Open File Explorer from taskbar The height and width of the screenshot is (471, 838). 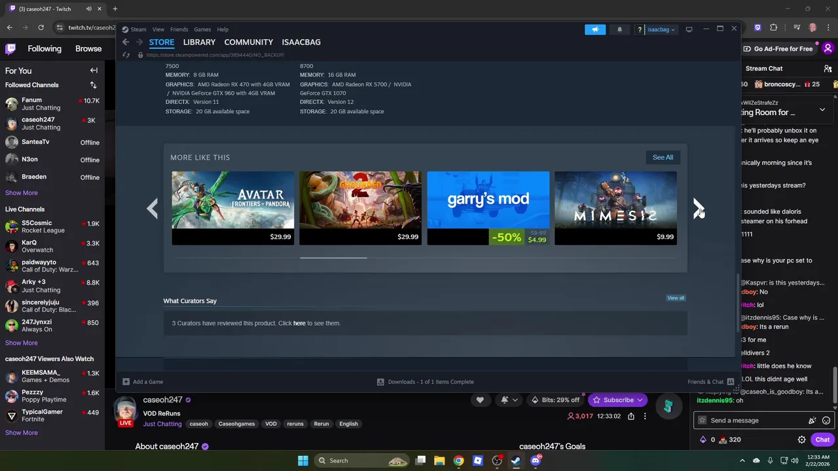pyautogui.click(x=439, y=461)
